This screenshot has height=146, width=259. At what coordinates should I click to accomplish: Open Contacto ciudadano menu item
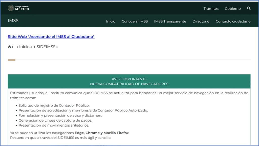[x=233, y=21]
